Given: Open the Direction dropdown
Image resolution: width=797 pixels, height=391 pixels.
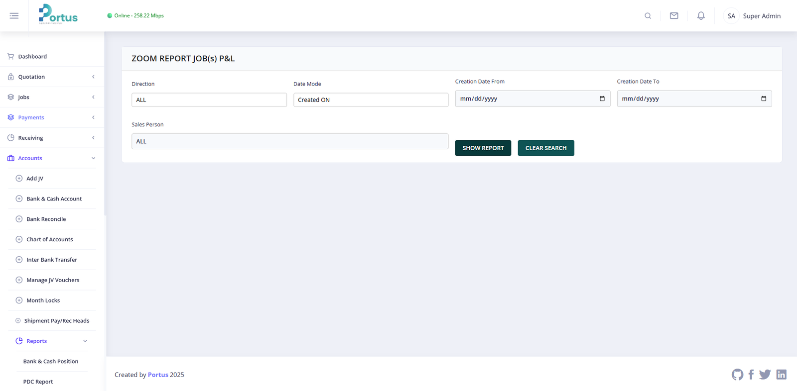Looking at the screenshot, I should [209, 100].
